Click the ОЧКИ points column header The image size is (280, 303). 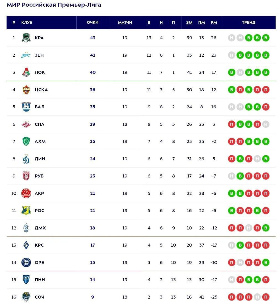pyautogui.click(x=92, y=22)
